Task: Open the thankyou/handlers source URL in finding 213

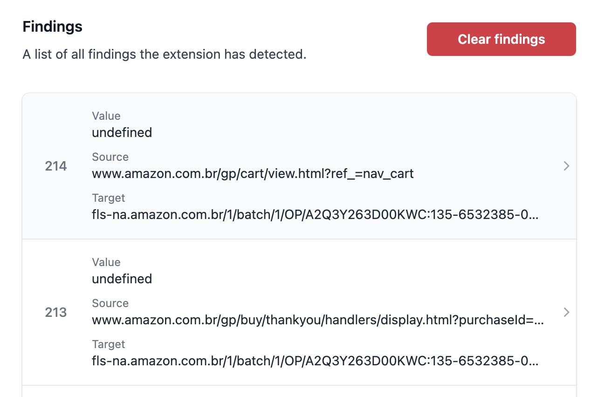Action: (x=318, y=321)
